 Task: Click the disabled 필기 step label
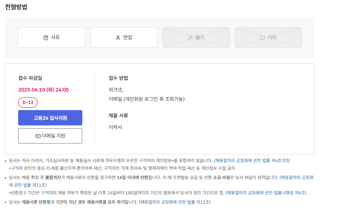(200, 38)
